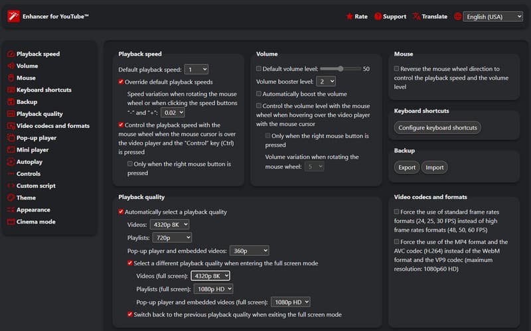Toggle Control the playback speed with mouse wheel
The image size is (531, 331).
[x=121, y=125]
